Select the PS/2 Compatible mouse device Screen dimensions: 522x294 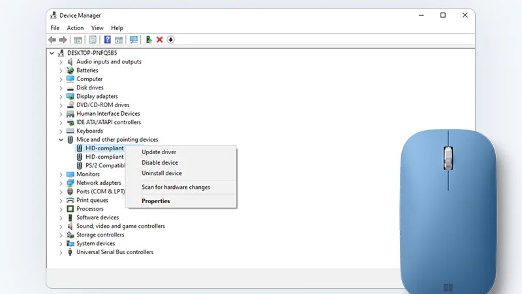(104, 165)
